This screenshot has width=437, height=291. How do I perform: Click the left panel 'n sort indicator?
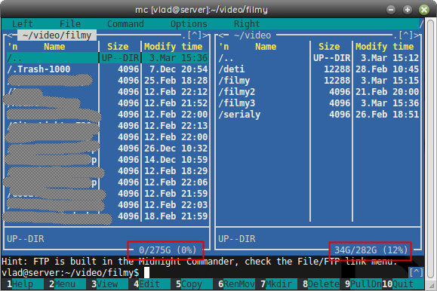pyautogui.click(x=12, y=47)
